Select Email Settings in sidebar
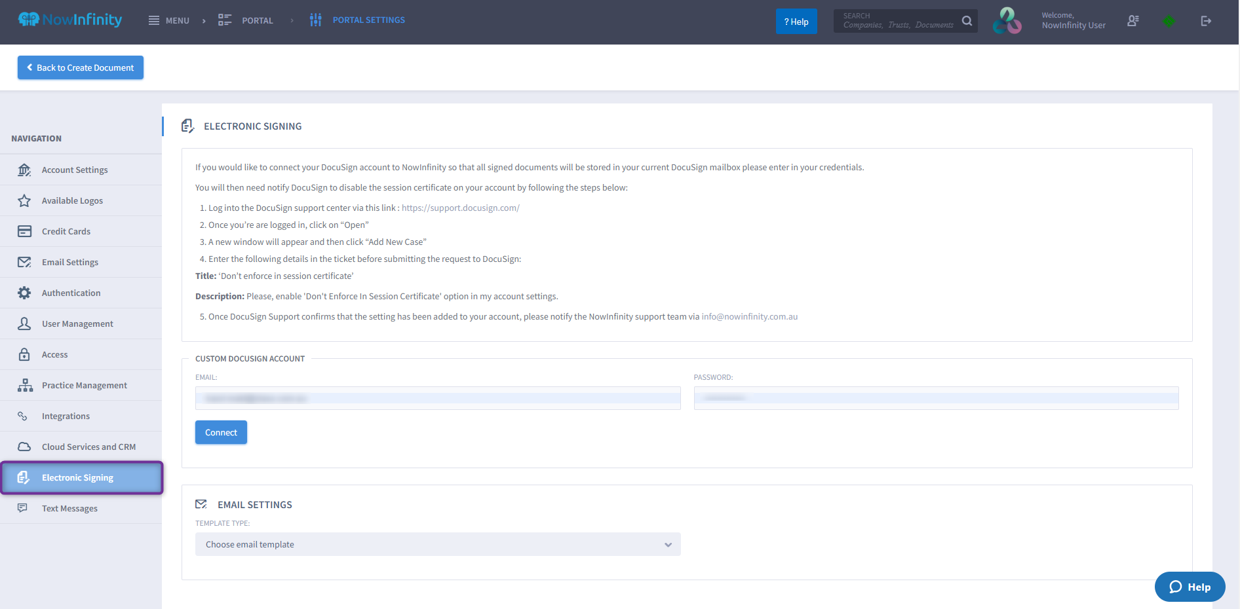This screenshot has width=1240, height=609. [x=81, y=262]
